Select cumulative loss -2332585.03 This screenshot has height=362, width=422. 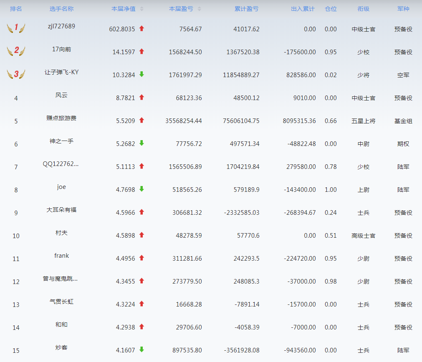(x=242, y=213)
